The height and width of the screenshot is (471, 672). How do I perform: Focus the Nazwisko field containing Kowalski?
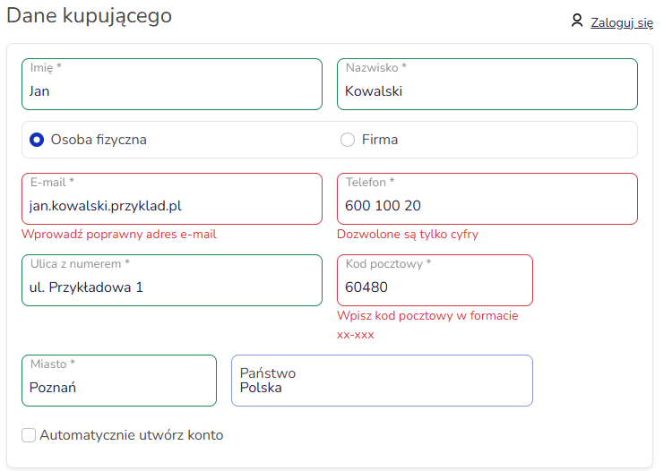pos(487,84)
